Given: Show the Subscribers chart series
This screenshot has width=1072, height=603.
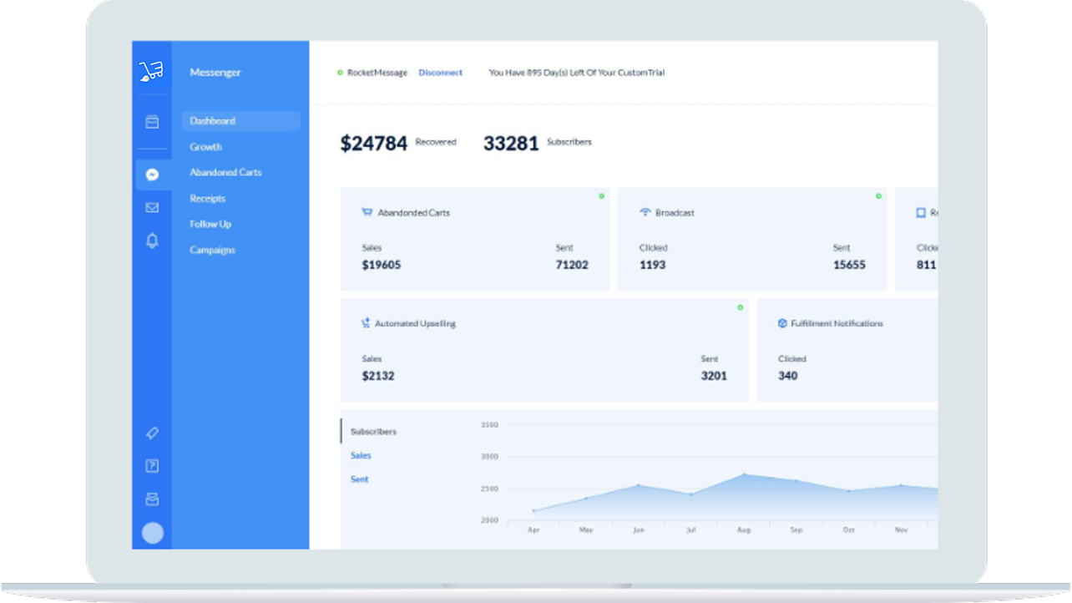Looking at the screenshot, I should 373,432.
